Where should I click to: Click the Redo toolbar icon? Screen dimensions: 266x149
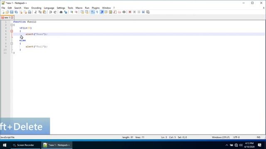(55, 12)
